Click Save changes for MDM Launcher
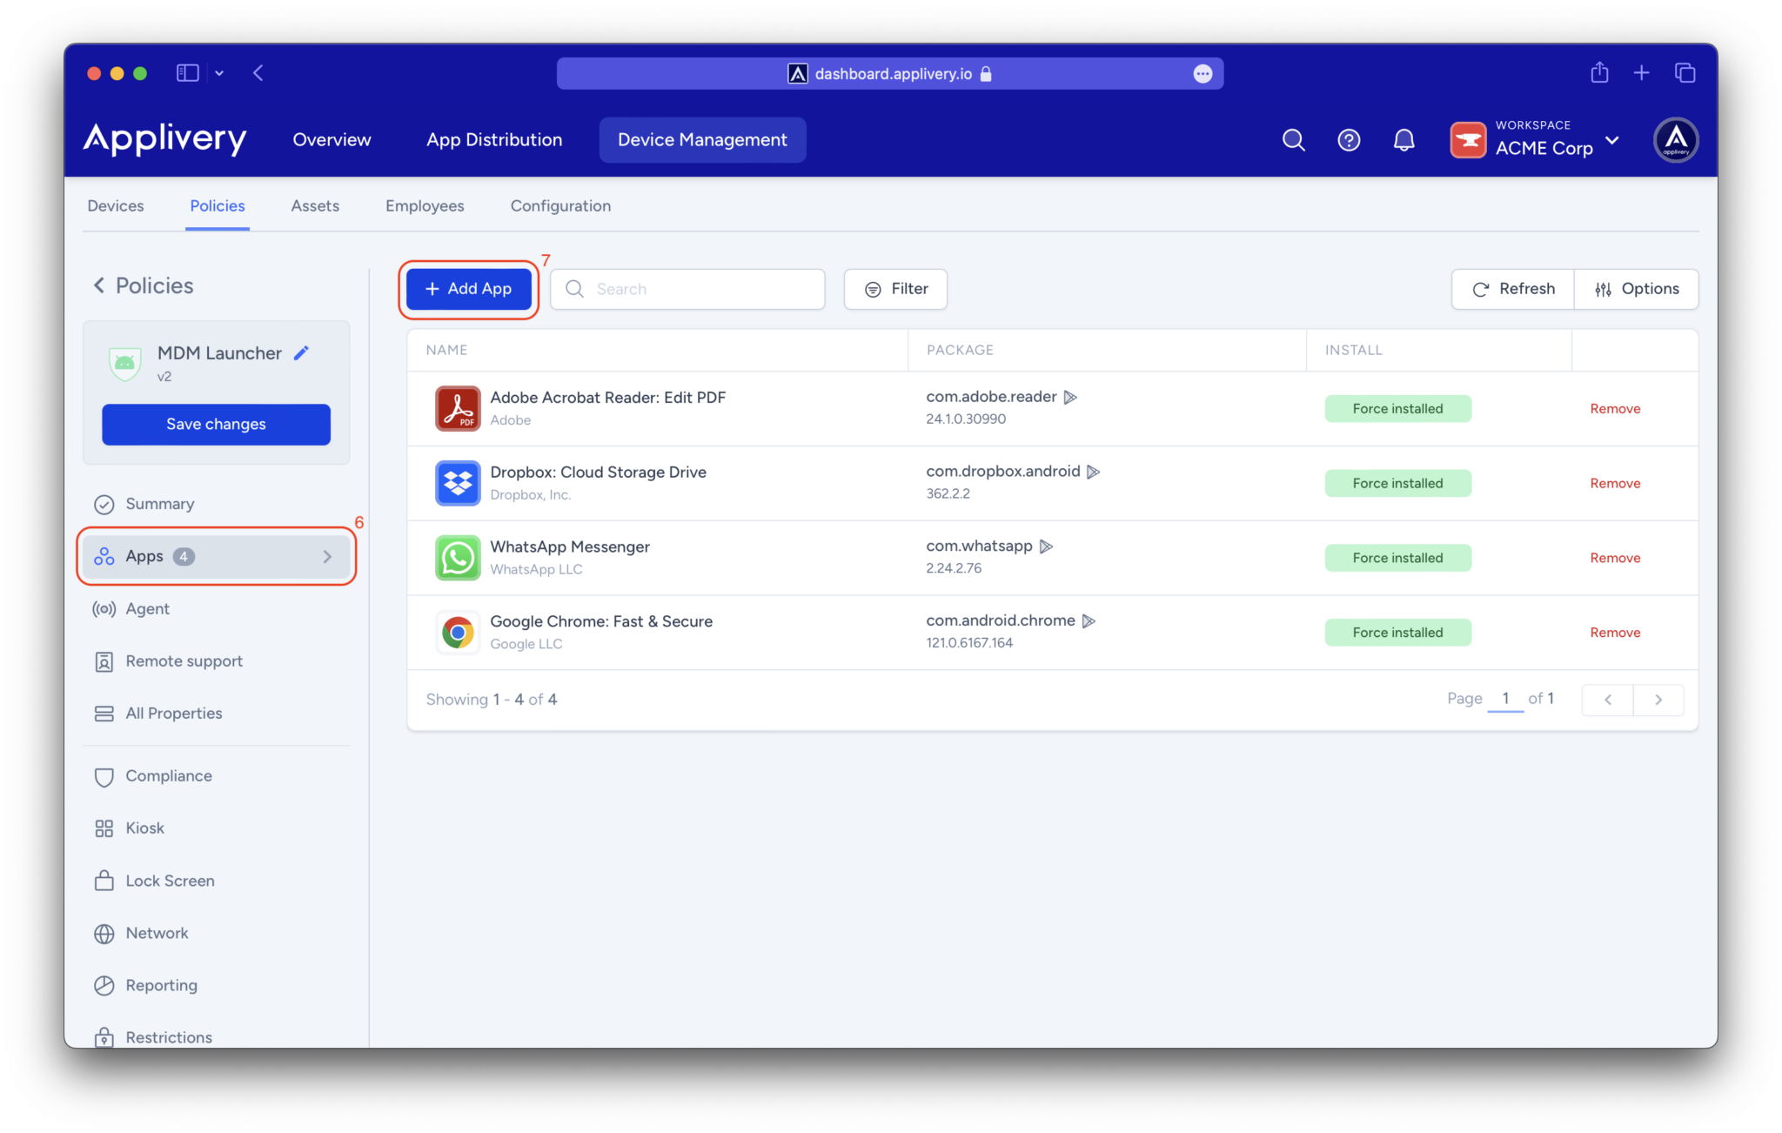1782x1133 pixels. [215, 424]
